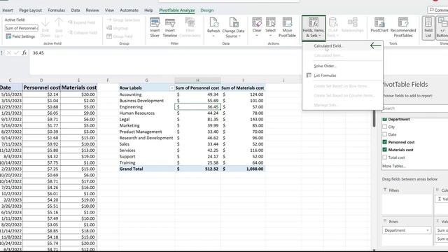The image size is (448, 252).
Task: Select the Research and Development row label
Action: click(x=146, y=138)
